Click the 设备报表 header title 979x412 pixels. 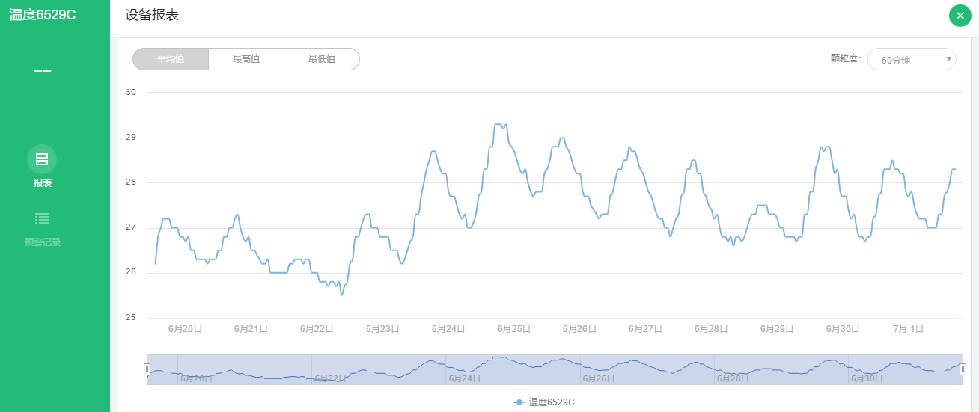tap(152, 15)
